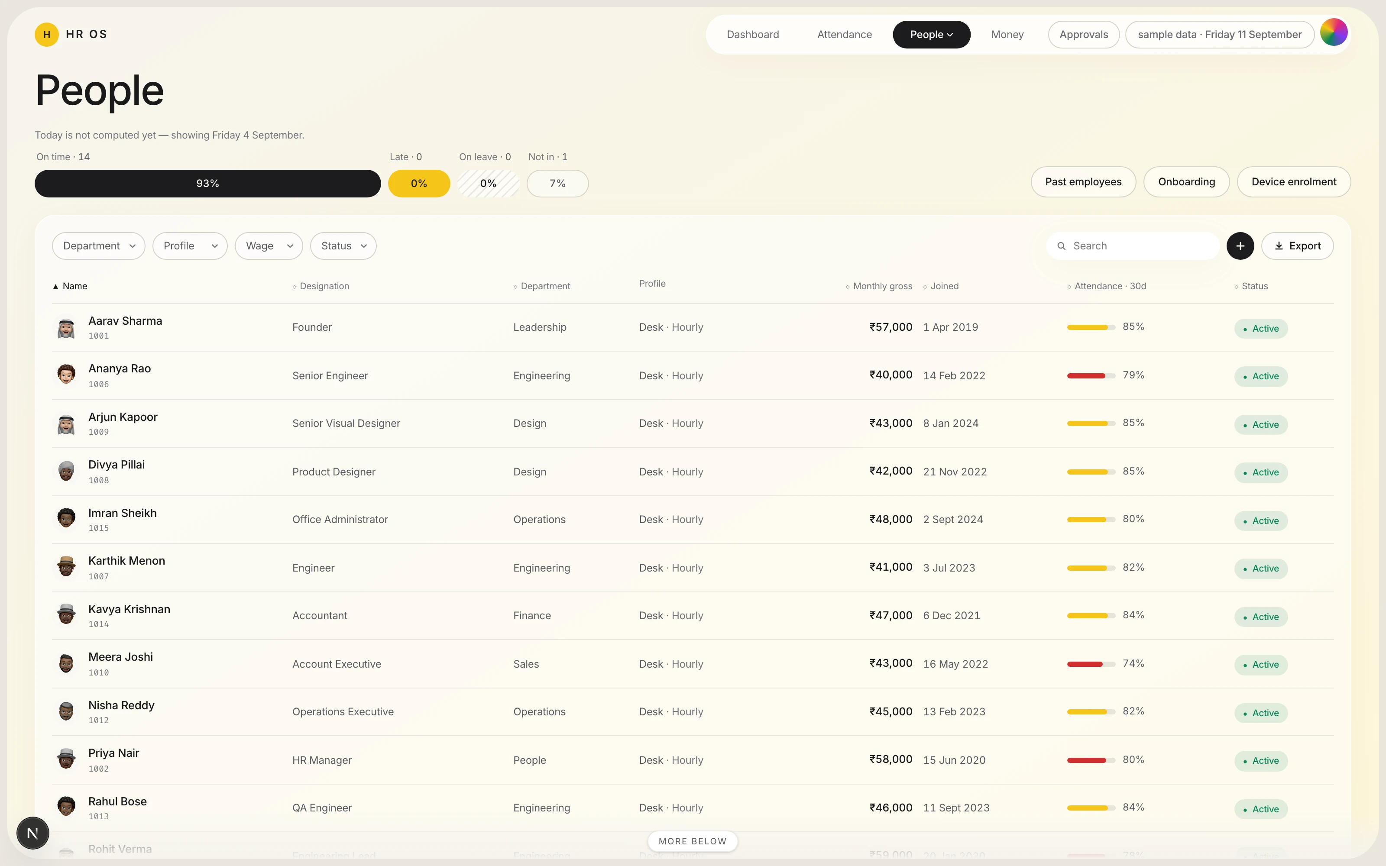Click the yellow HR OS logo badge
This screenshot has width=1386, height=866.
[x=47, y=34]
